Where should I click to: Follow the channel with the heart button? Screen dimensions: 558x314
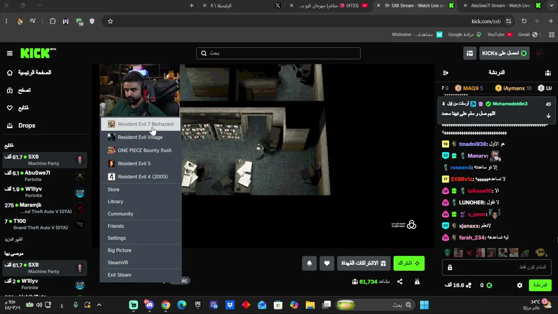327,263
